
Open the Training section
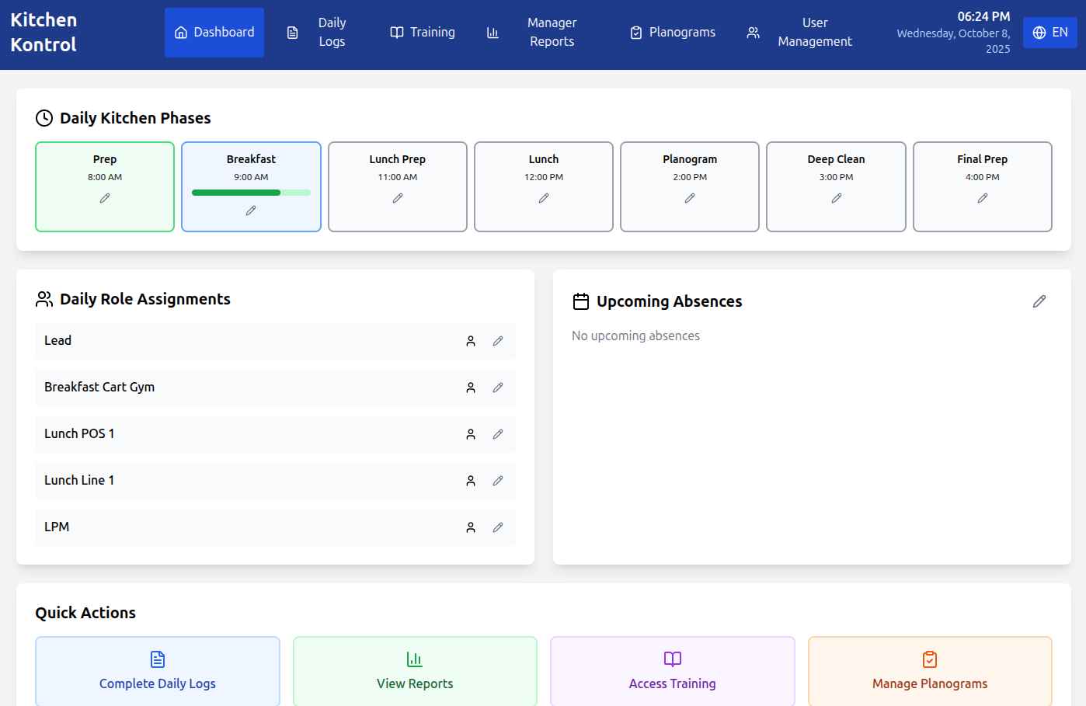click(x=423, y=33)
